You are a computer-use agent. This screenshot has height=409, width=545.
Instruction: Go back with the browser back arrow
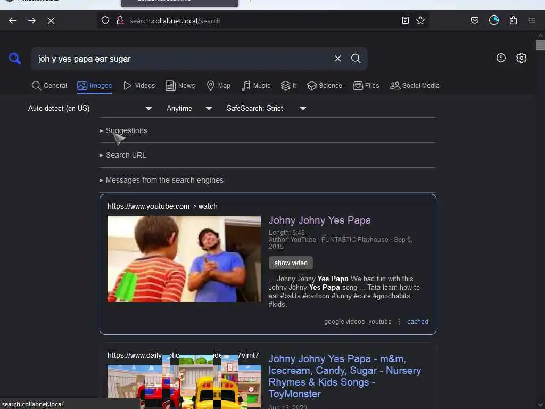click(x=13, y=21)
